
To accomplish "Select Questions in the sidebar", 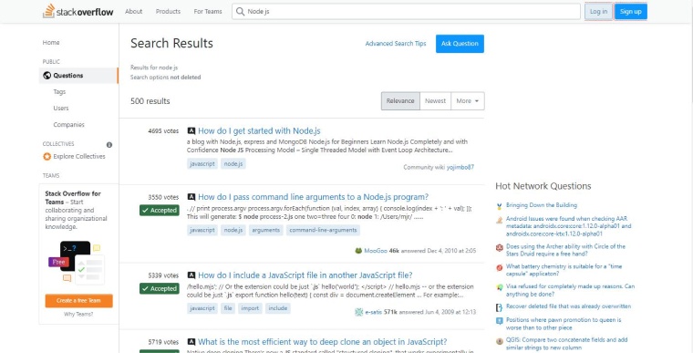I will click(x=78, y=76).
